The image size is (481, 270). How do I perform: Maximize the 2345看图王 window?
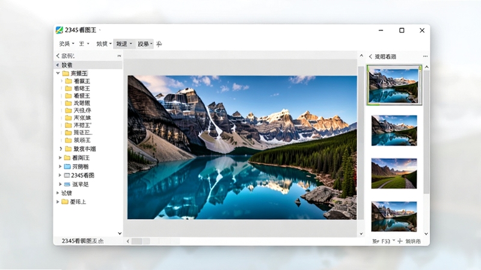(x=402, y=31)
